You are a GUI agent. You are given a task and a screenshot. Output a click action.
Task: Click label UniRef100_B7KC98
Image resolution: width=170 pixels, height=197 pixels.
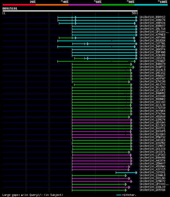(152, 81)
